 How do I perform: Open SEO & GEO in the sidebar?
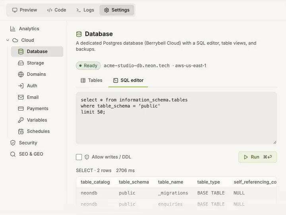coord(31,154)
